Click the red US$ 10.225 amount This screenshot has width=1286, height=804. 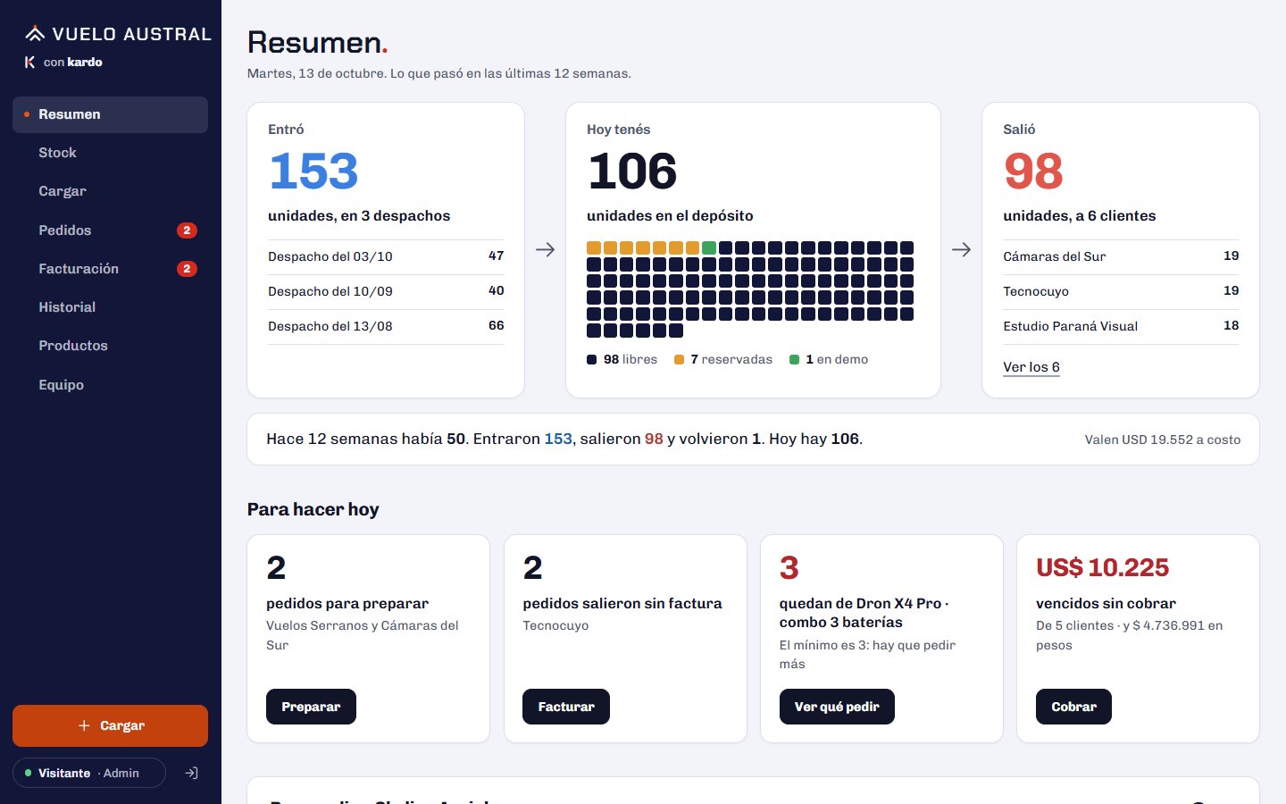1102,567
